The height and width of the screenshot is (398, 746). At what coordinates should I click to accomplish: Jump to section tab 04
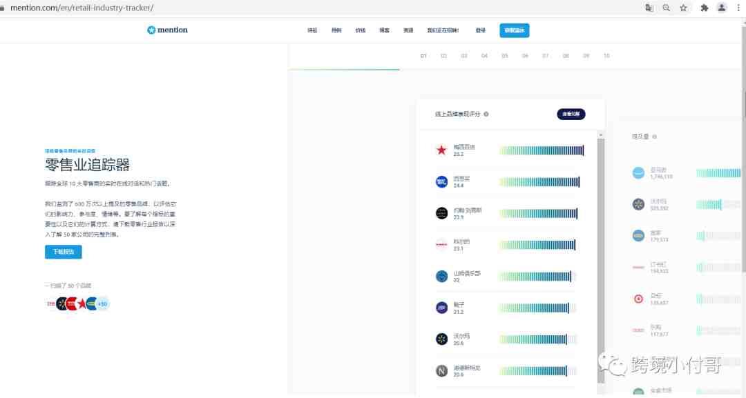click(484, 56)
